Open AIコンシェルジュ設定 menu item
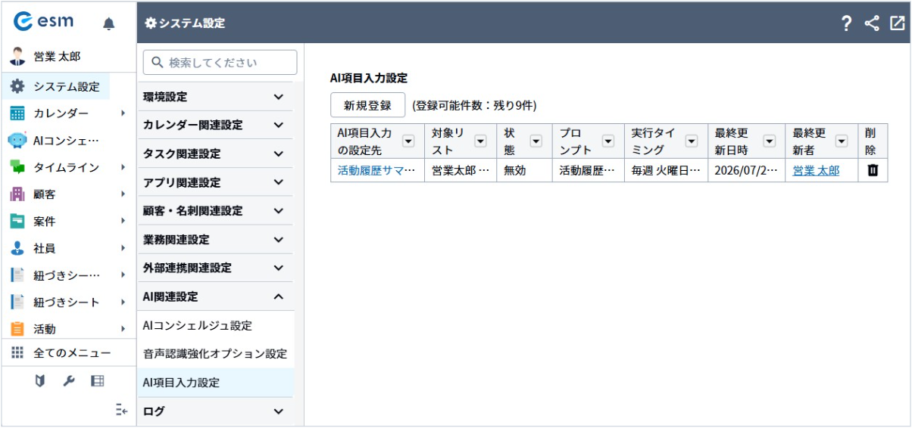This screenshot has width=912, height=428. (x=216, y=325)
